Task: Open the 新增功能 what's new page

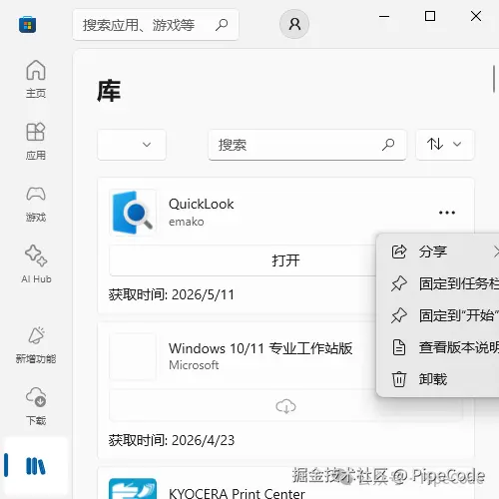Action: click(36, 345)
